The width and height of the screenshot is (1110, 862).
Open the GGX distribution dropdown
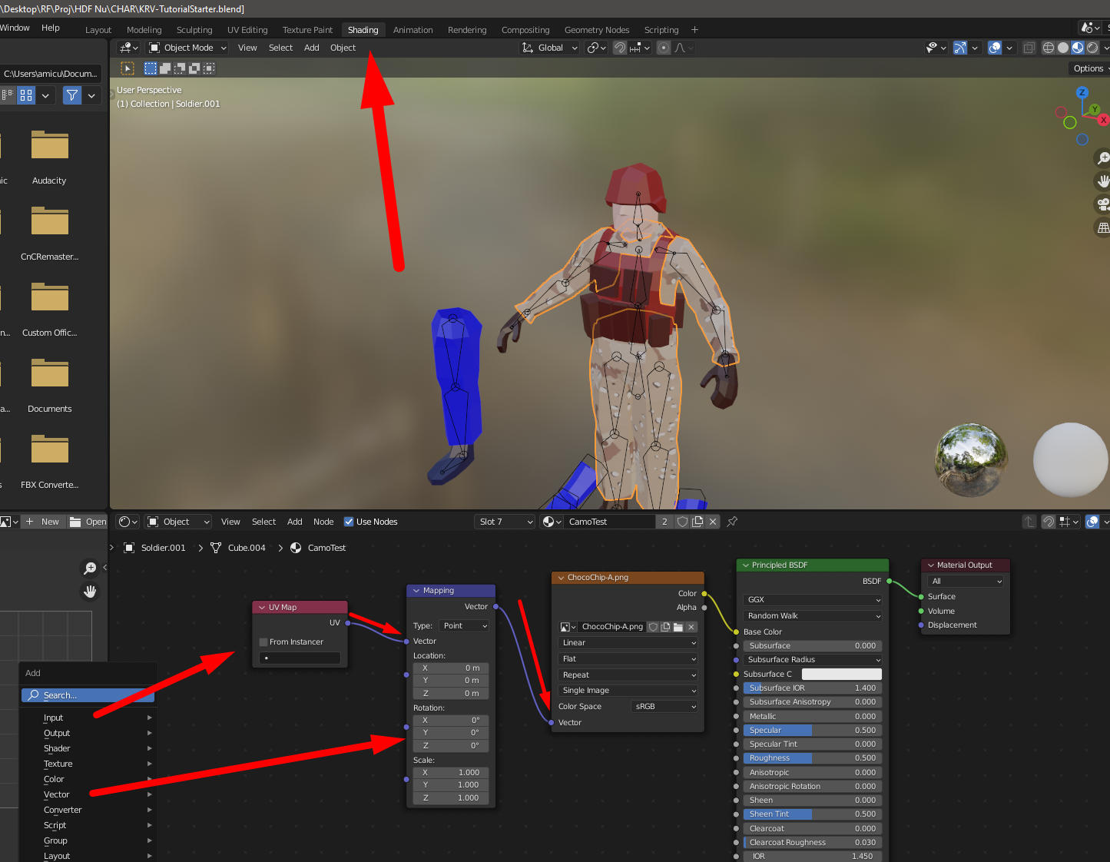point(813,600)
